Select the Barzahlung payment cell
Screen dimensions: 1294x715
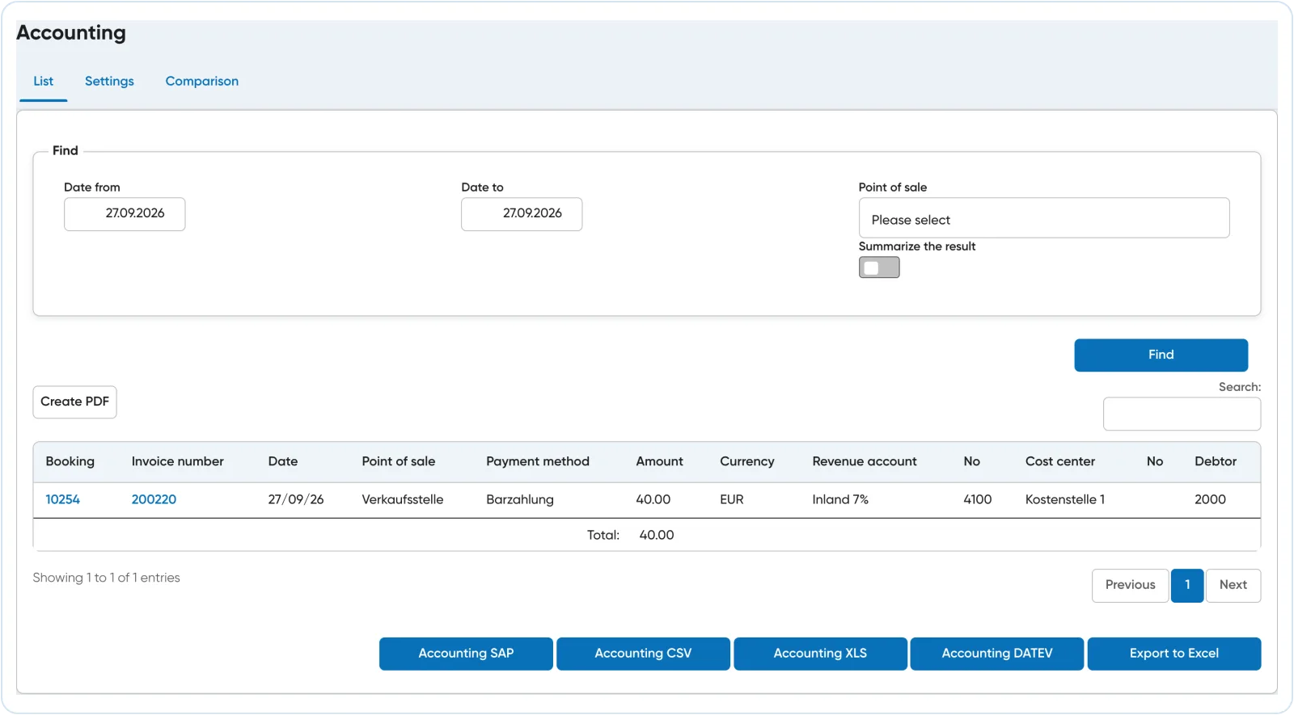coord(520,500)
